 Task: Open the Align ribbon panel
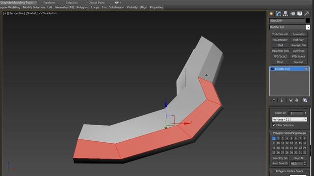pyautogui.click(x=144, y=7)
